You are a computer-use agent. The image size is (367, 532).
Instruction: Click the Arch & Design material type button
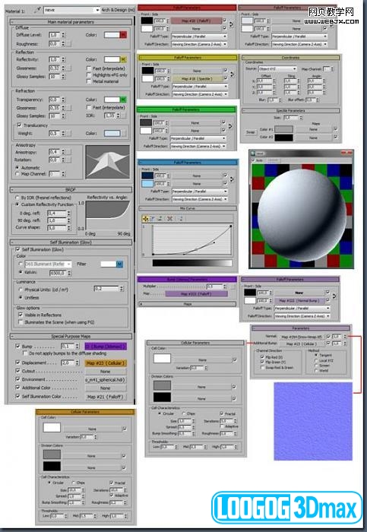pyautogui.click(x=118, y=10)
